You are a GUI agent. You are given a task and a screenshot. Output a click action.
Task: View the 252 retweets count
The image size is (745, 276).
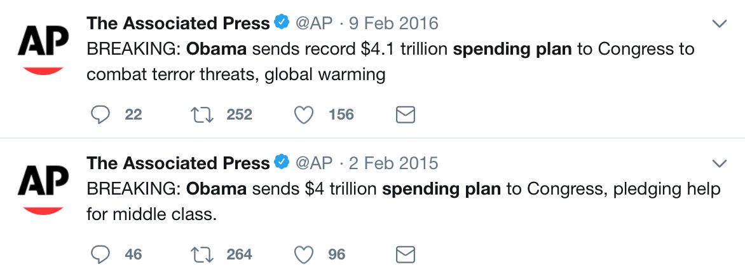click(239, 114)
